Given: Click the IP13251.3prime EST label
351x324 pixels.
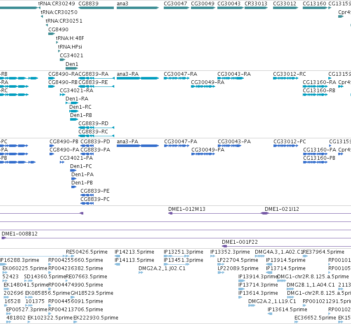Looking at the screenshot, I should coord(183,252).
